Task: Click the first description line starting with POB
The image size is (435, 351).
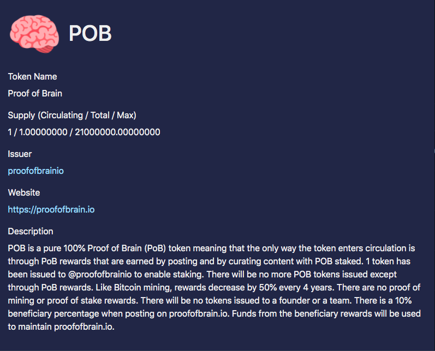Action: click(211, 248)
